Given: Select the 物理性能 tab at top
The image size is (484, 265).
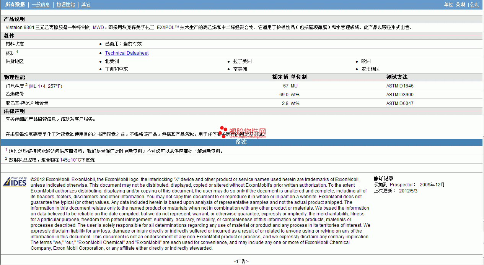Looking at the screenshot, I should point(66,5).
